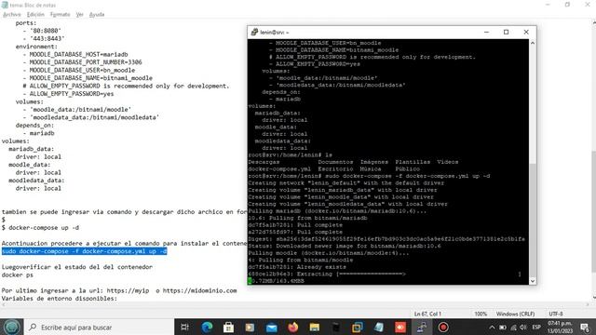The width and height of the screenshot is (596, 335).
Task: Launch Microsoft Edge from the taskbar
Action: (x=207, y=327)
